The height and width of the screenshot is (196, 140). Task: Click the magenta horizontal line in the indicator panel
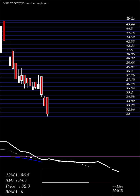point(70,157)
